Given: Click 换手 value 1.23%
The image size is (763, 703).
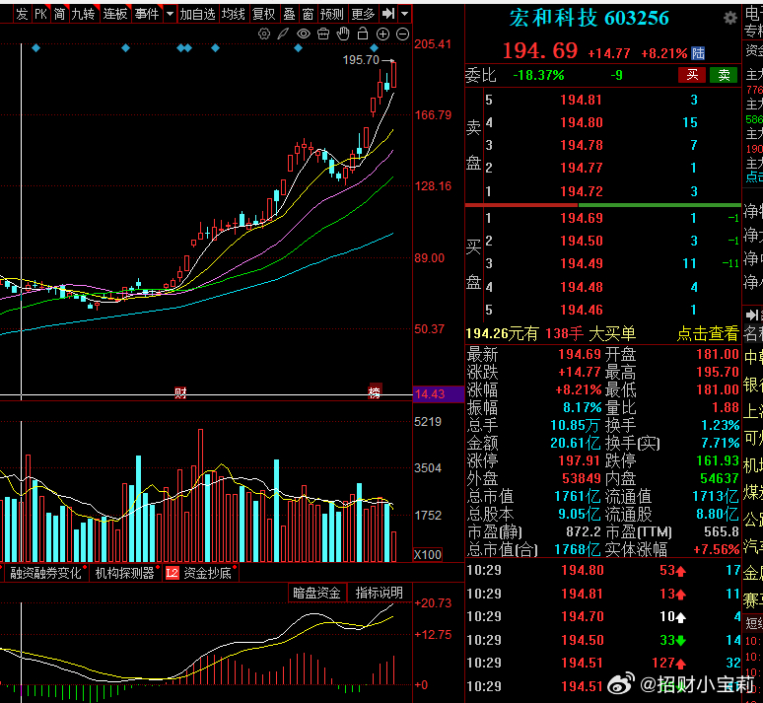Looking at the screenshot, I should 721,425.
